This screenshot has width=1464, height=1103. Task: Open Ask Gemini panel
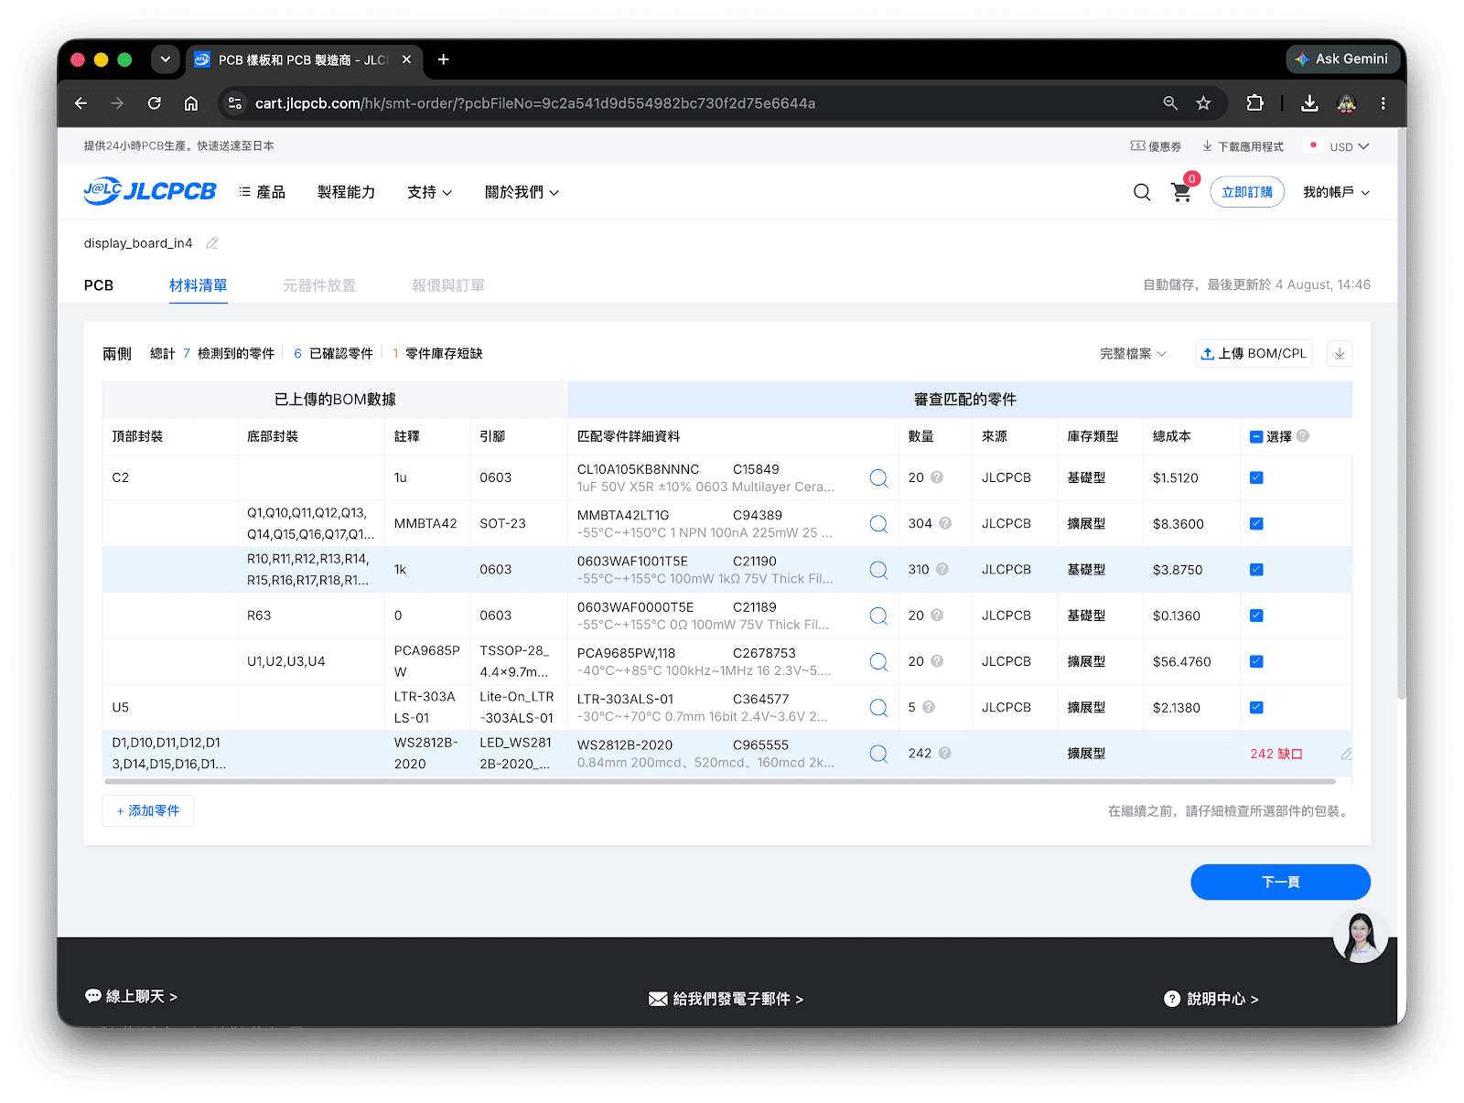click(x=1342, y=59)
